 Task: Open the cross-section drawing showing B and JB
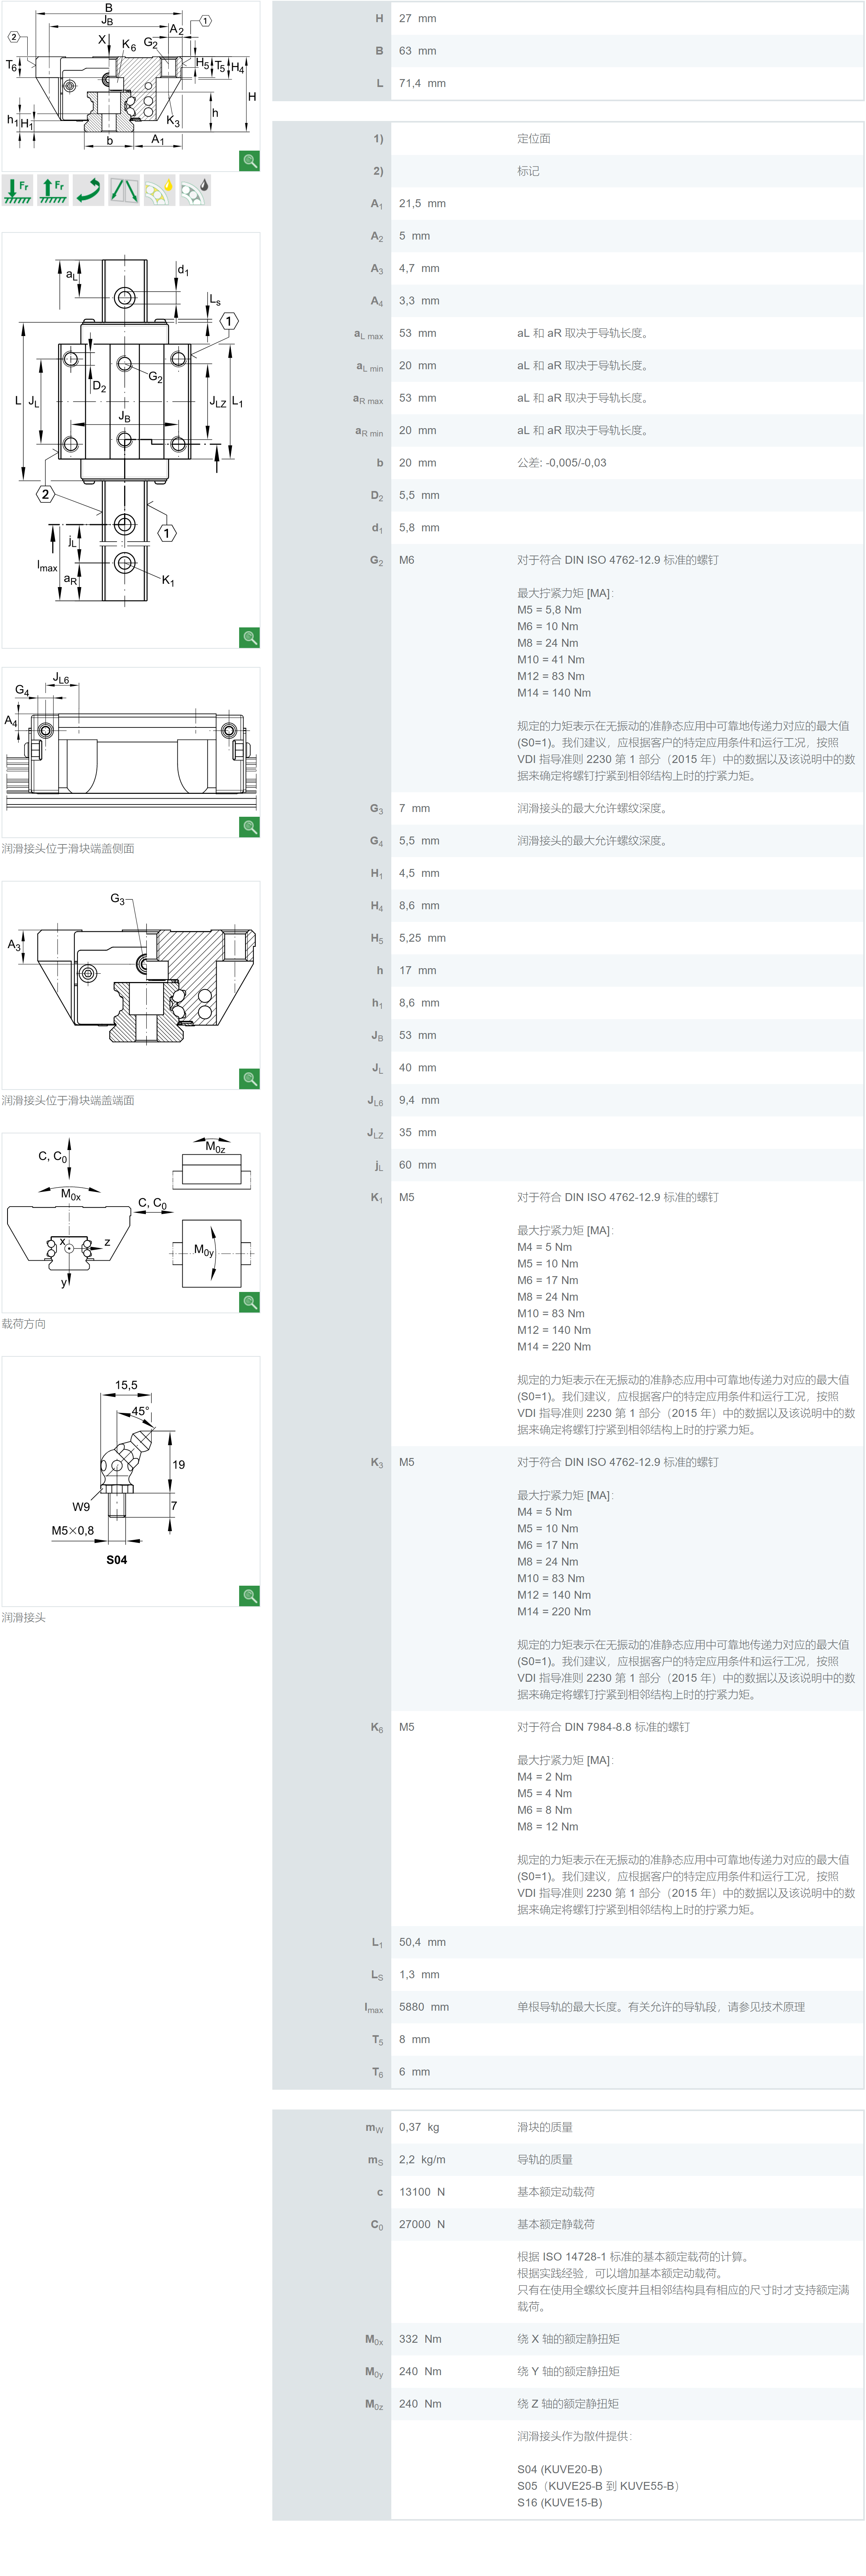pos(131,86)
